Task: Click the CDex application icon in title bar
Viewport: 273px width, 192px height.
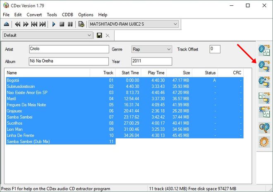Action: tap(6, 5)
